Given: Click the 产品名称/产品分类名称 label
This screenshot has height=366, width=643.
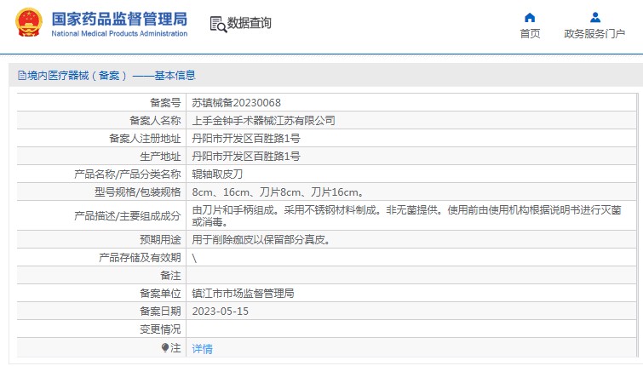Looking at the screenshot, I should point(128,174).
